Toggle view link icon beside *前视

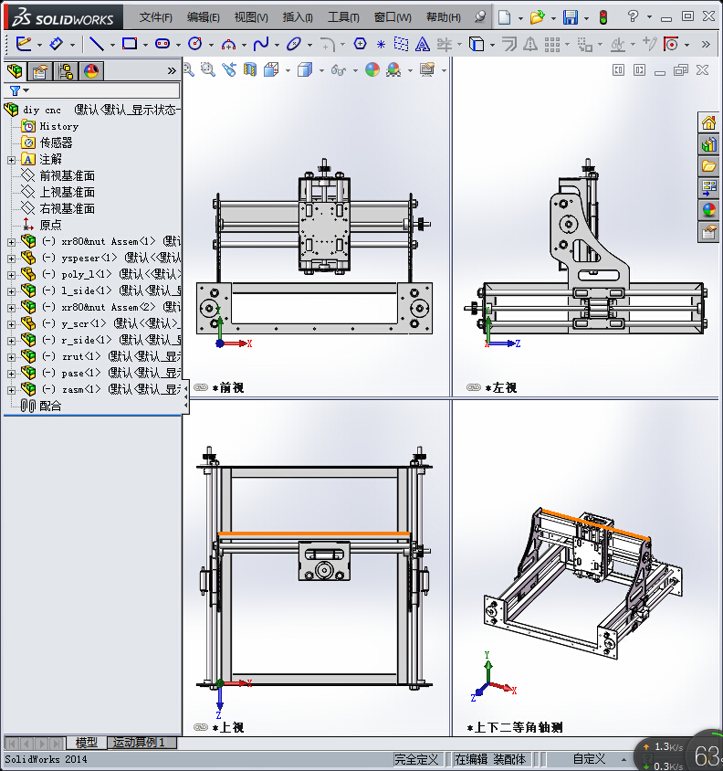[201, 387]
